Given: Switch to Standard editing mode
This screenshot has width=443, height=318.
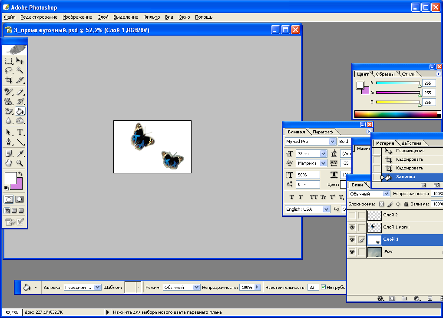Looking at the screenshot, I should click(9, 199).
